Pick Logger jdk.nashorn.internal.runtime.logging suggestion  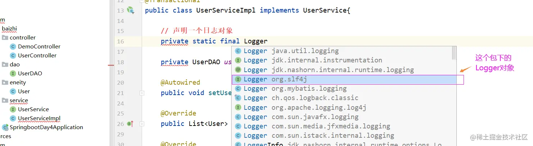[x=344, y=70]
